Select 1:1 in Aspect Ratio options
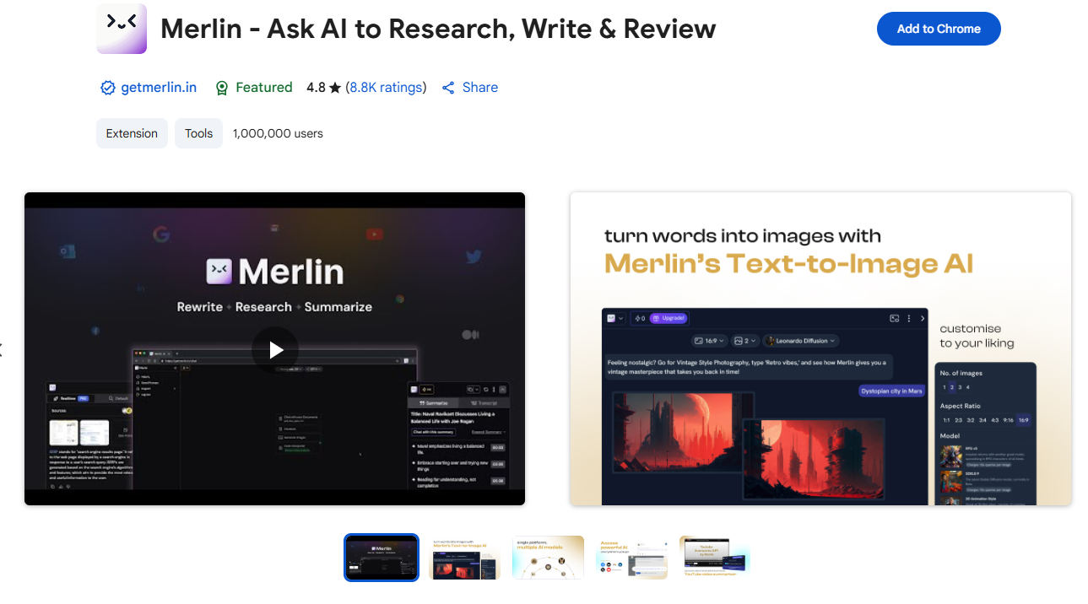 [946, 419]
